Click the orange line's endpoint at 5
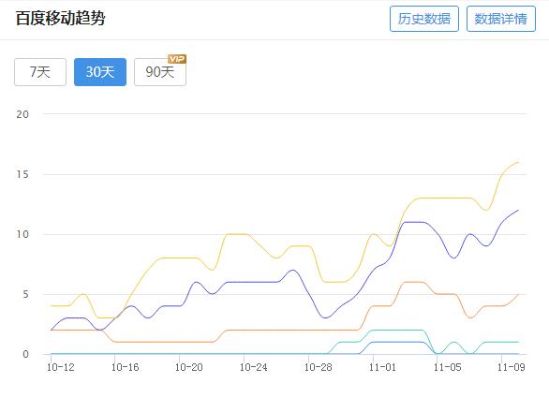Image resolution: width=549 pixels, height=398 pixels. tap(518, 294)
